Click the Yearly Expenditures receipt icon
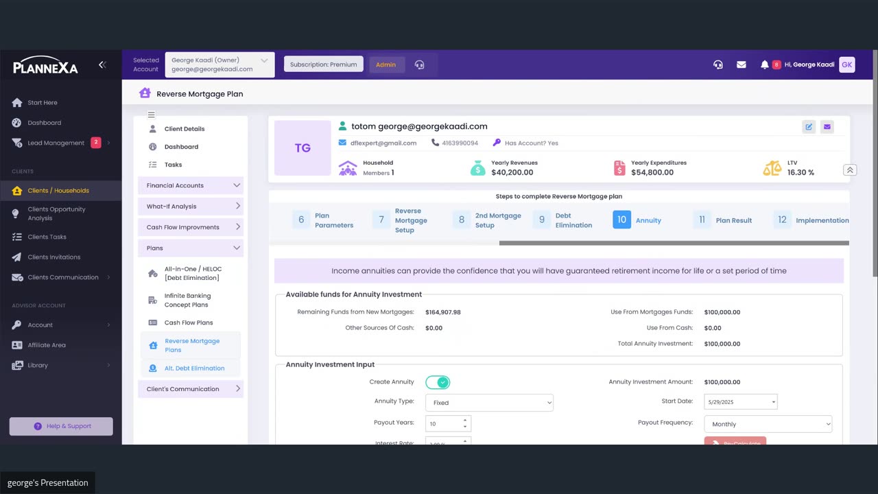This screenshot has width=878, height=494. coord(620,168)
